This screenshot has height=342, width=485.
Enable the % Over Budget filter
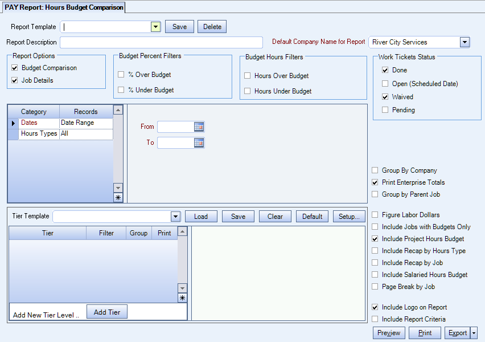121,75
